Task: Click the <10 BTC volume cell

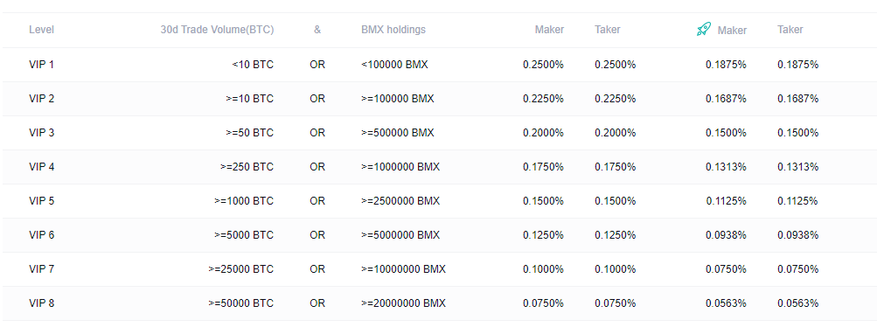Action: pos(253,65)
